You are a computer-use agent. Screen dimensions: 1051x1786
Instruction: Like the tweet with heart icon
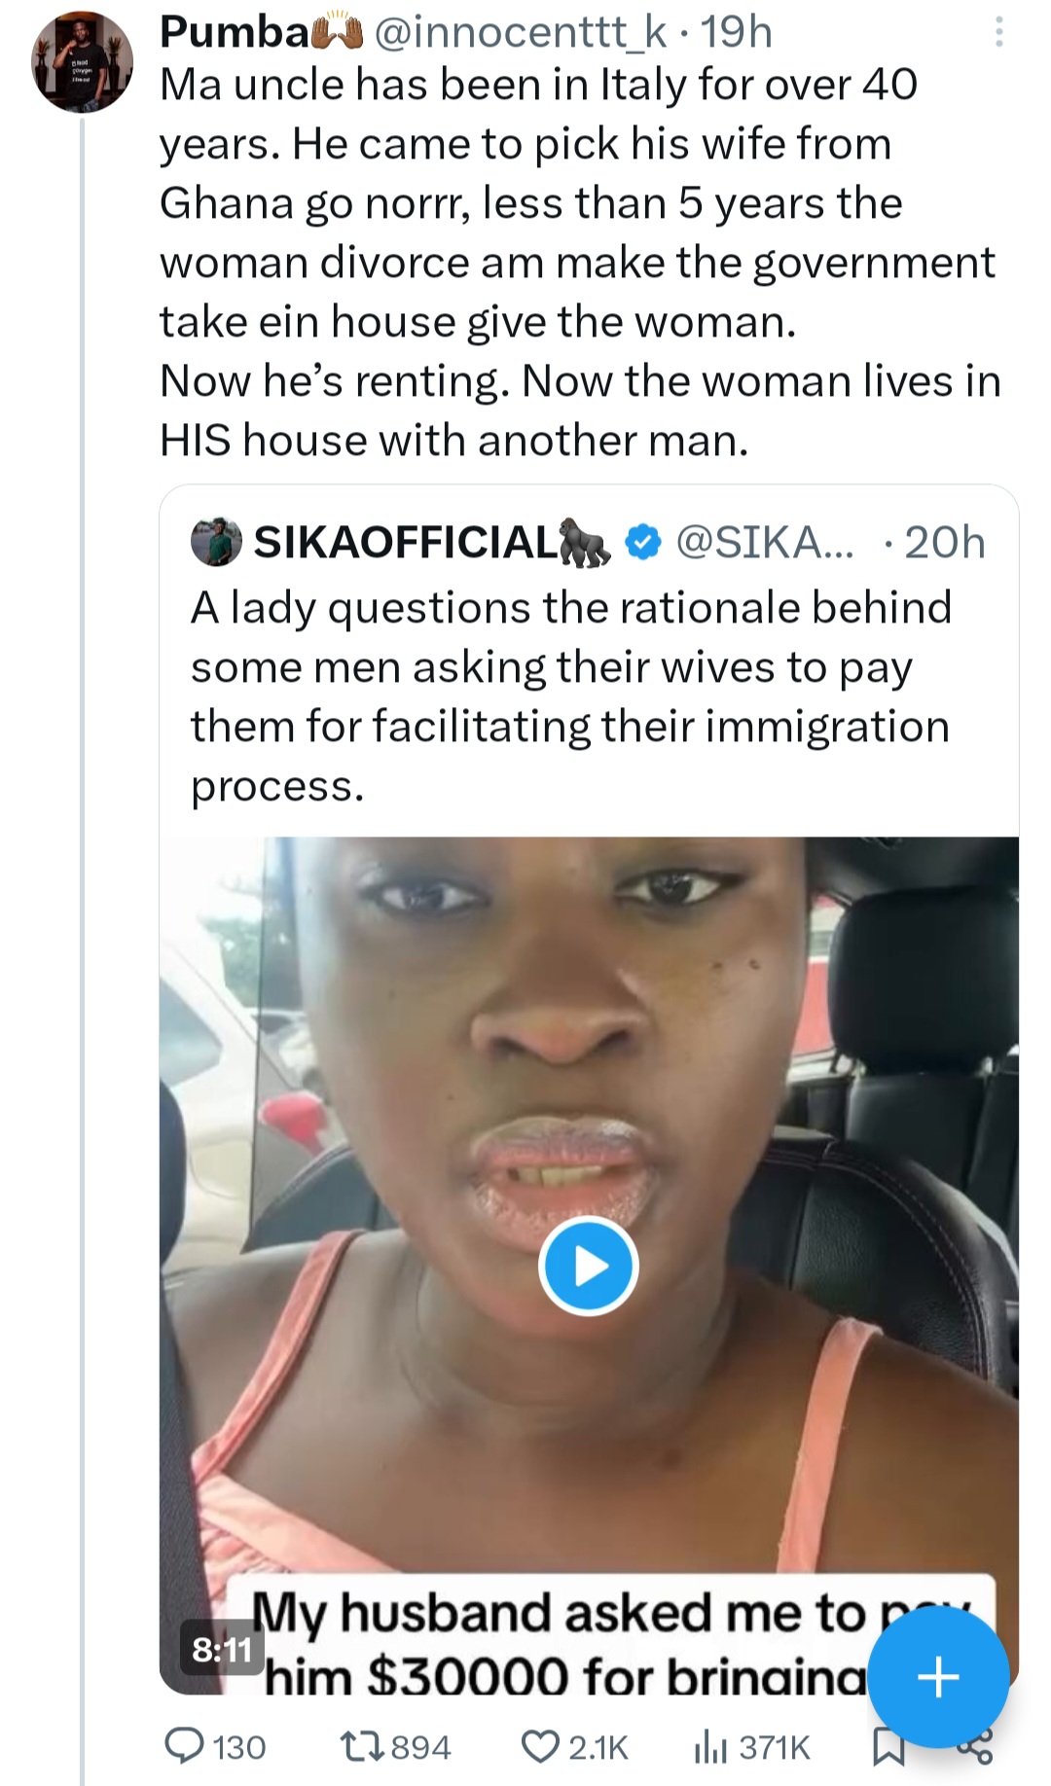click(x=539, y=1747)
